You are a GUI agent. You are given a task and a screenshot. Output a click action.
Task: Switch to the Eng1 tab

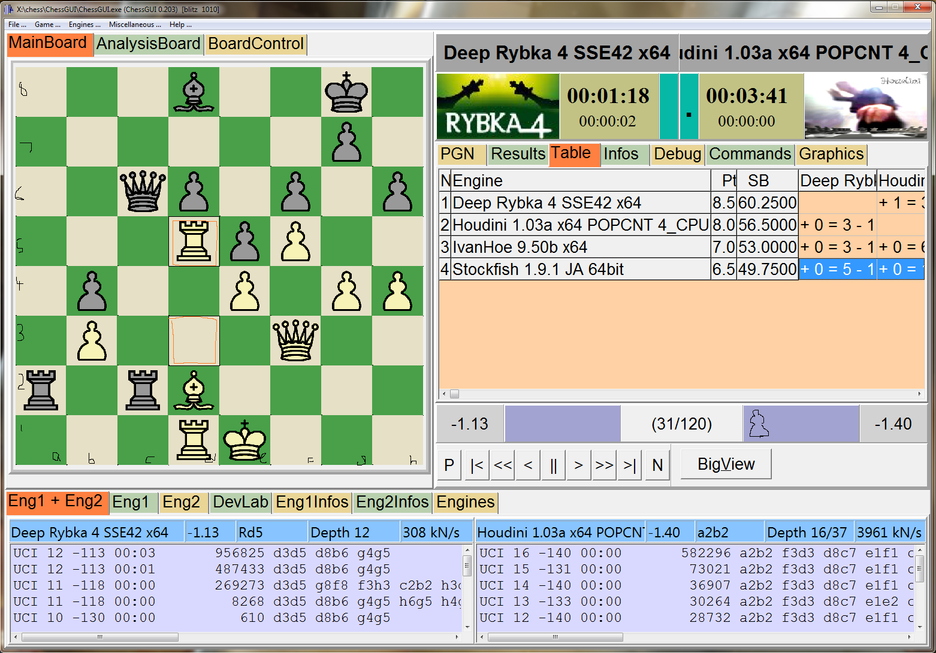[x=134, y=502]
